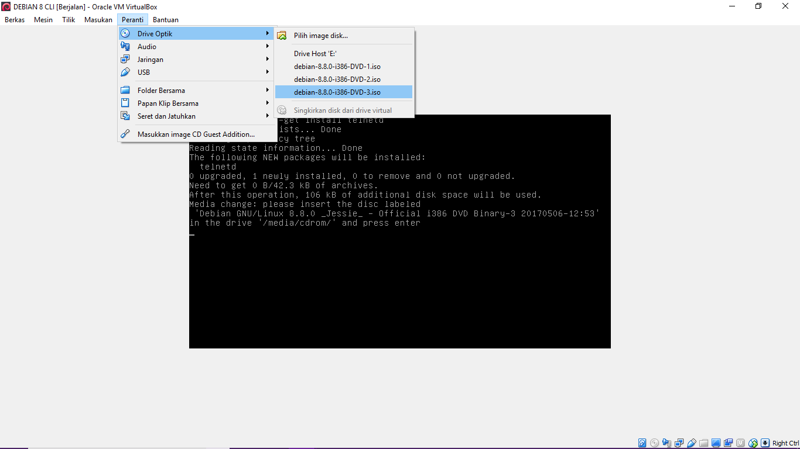Click Masukkan image CD Guest Addition
800x449 pixels.
197,134
